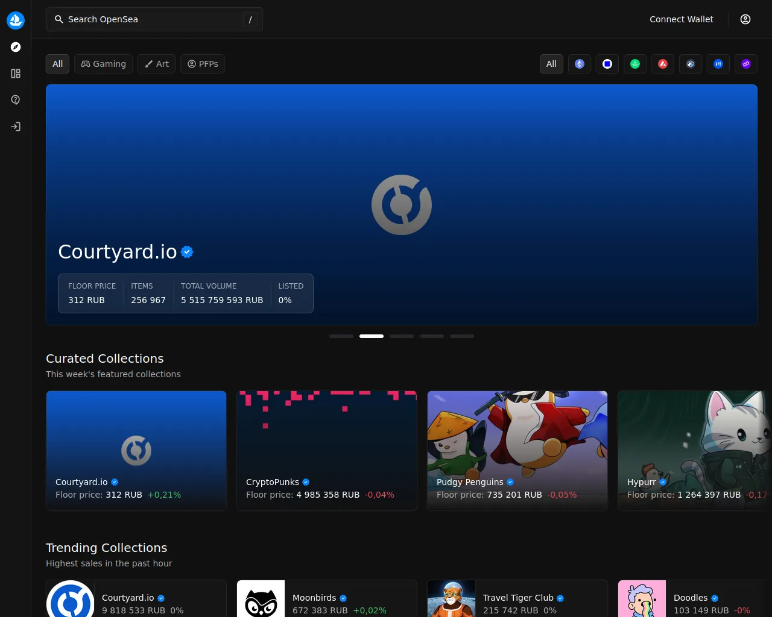Viewport: 772px width, 617px height.
Task: Open the Explore compass icon in sidebar
Action: coord(16,47)
